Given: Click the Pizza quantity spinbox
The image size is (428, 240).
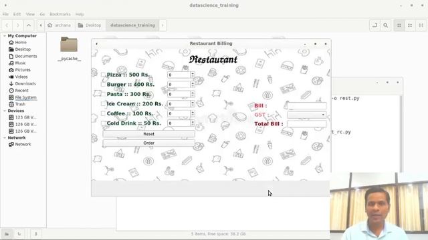Looking at the screenshot, I should pos(181,75).
